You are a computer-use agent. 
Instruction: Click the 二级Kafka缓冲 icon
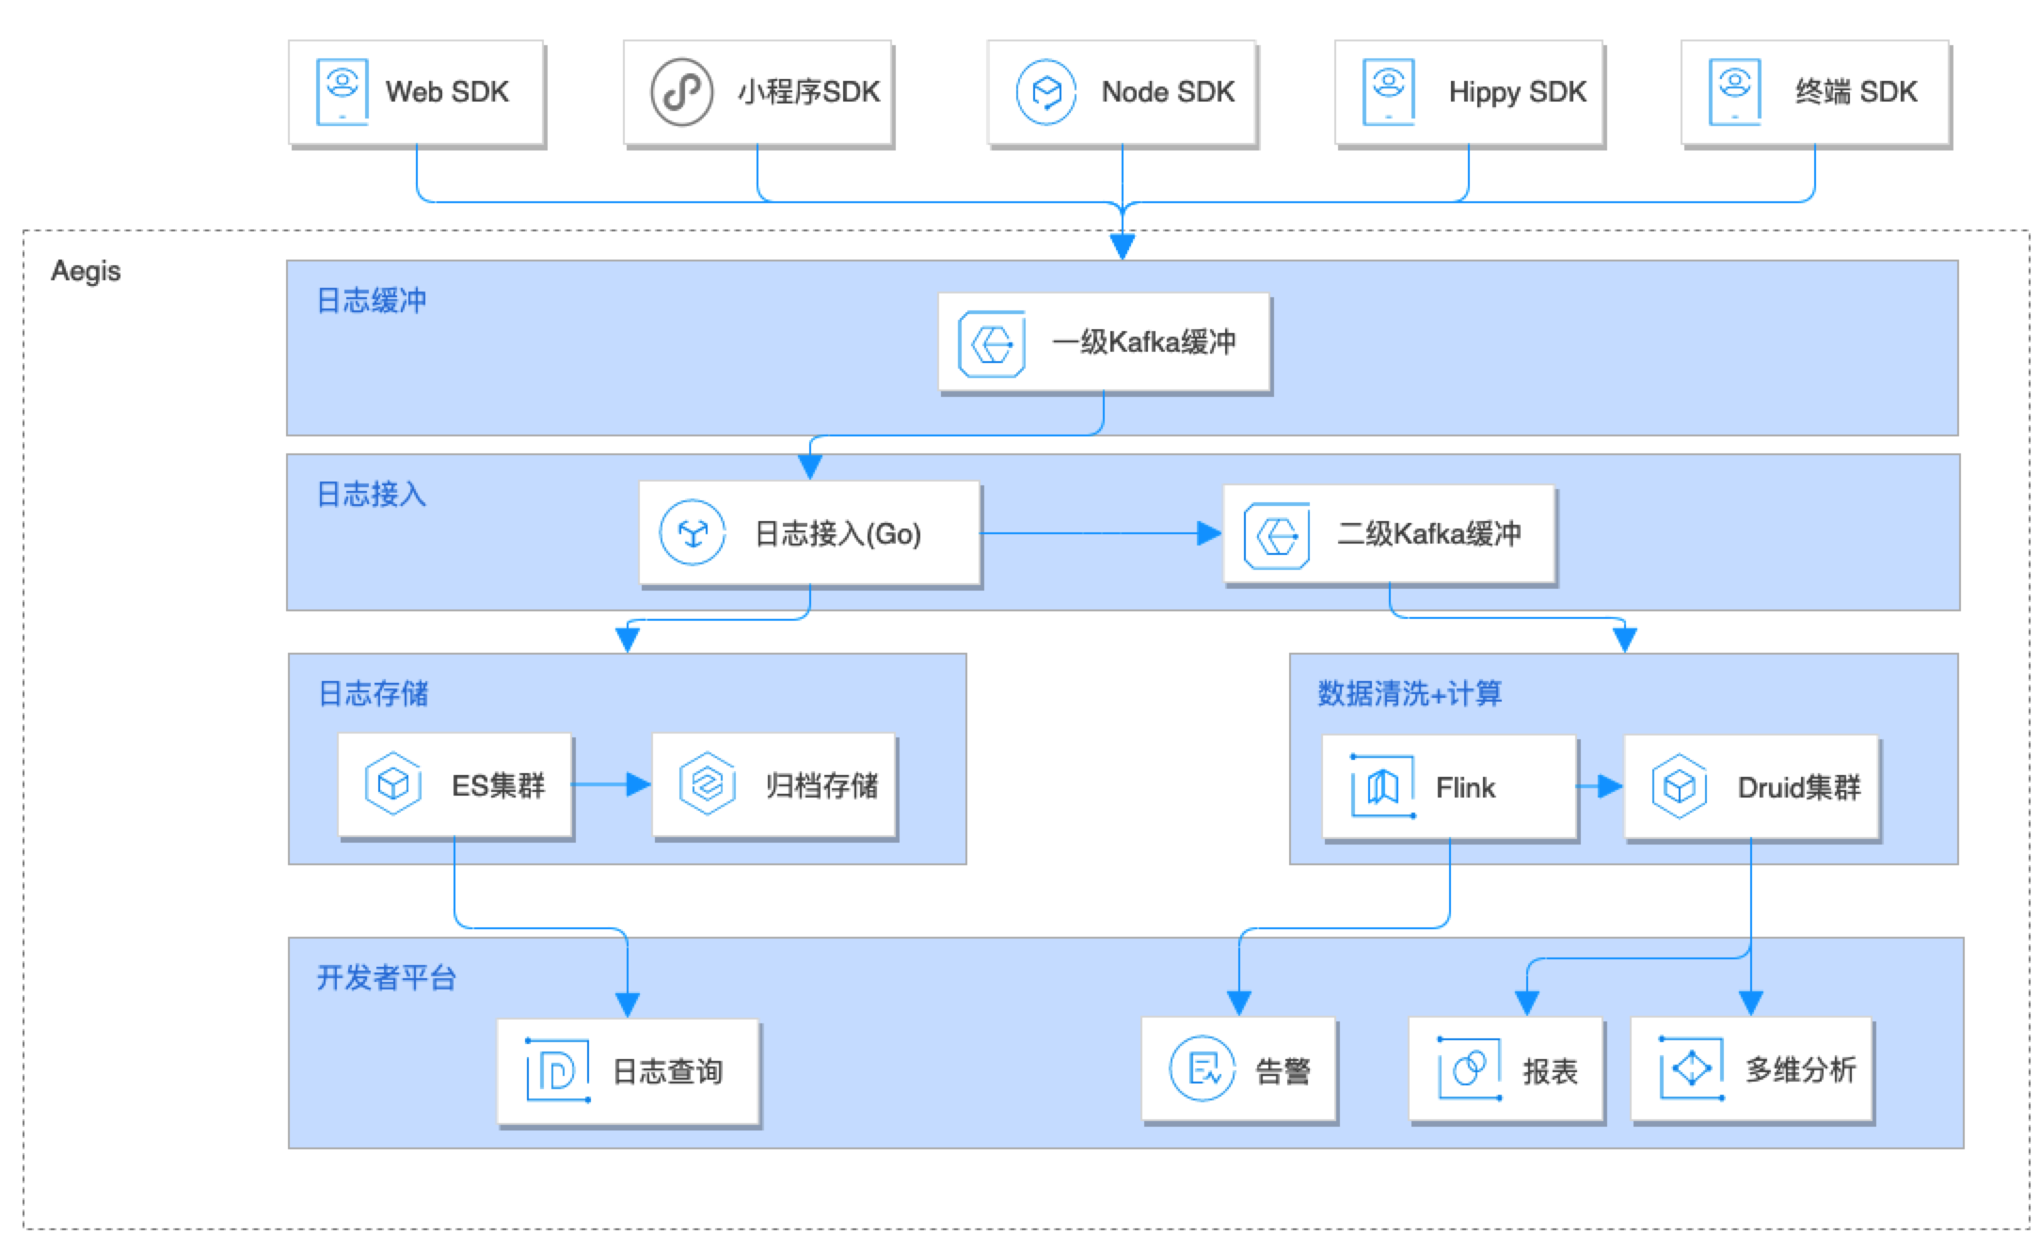[x=1276, y=535]
